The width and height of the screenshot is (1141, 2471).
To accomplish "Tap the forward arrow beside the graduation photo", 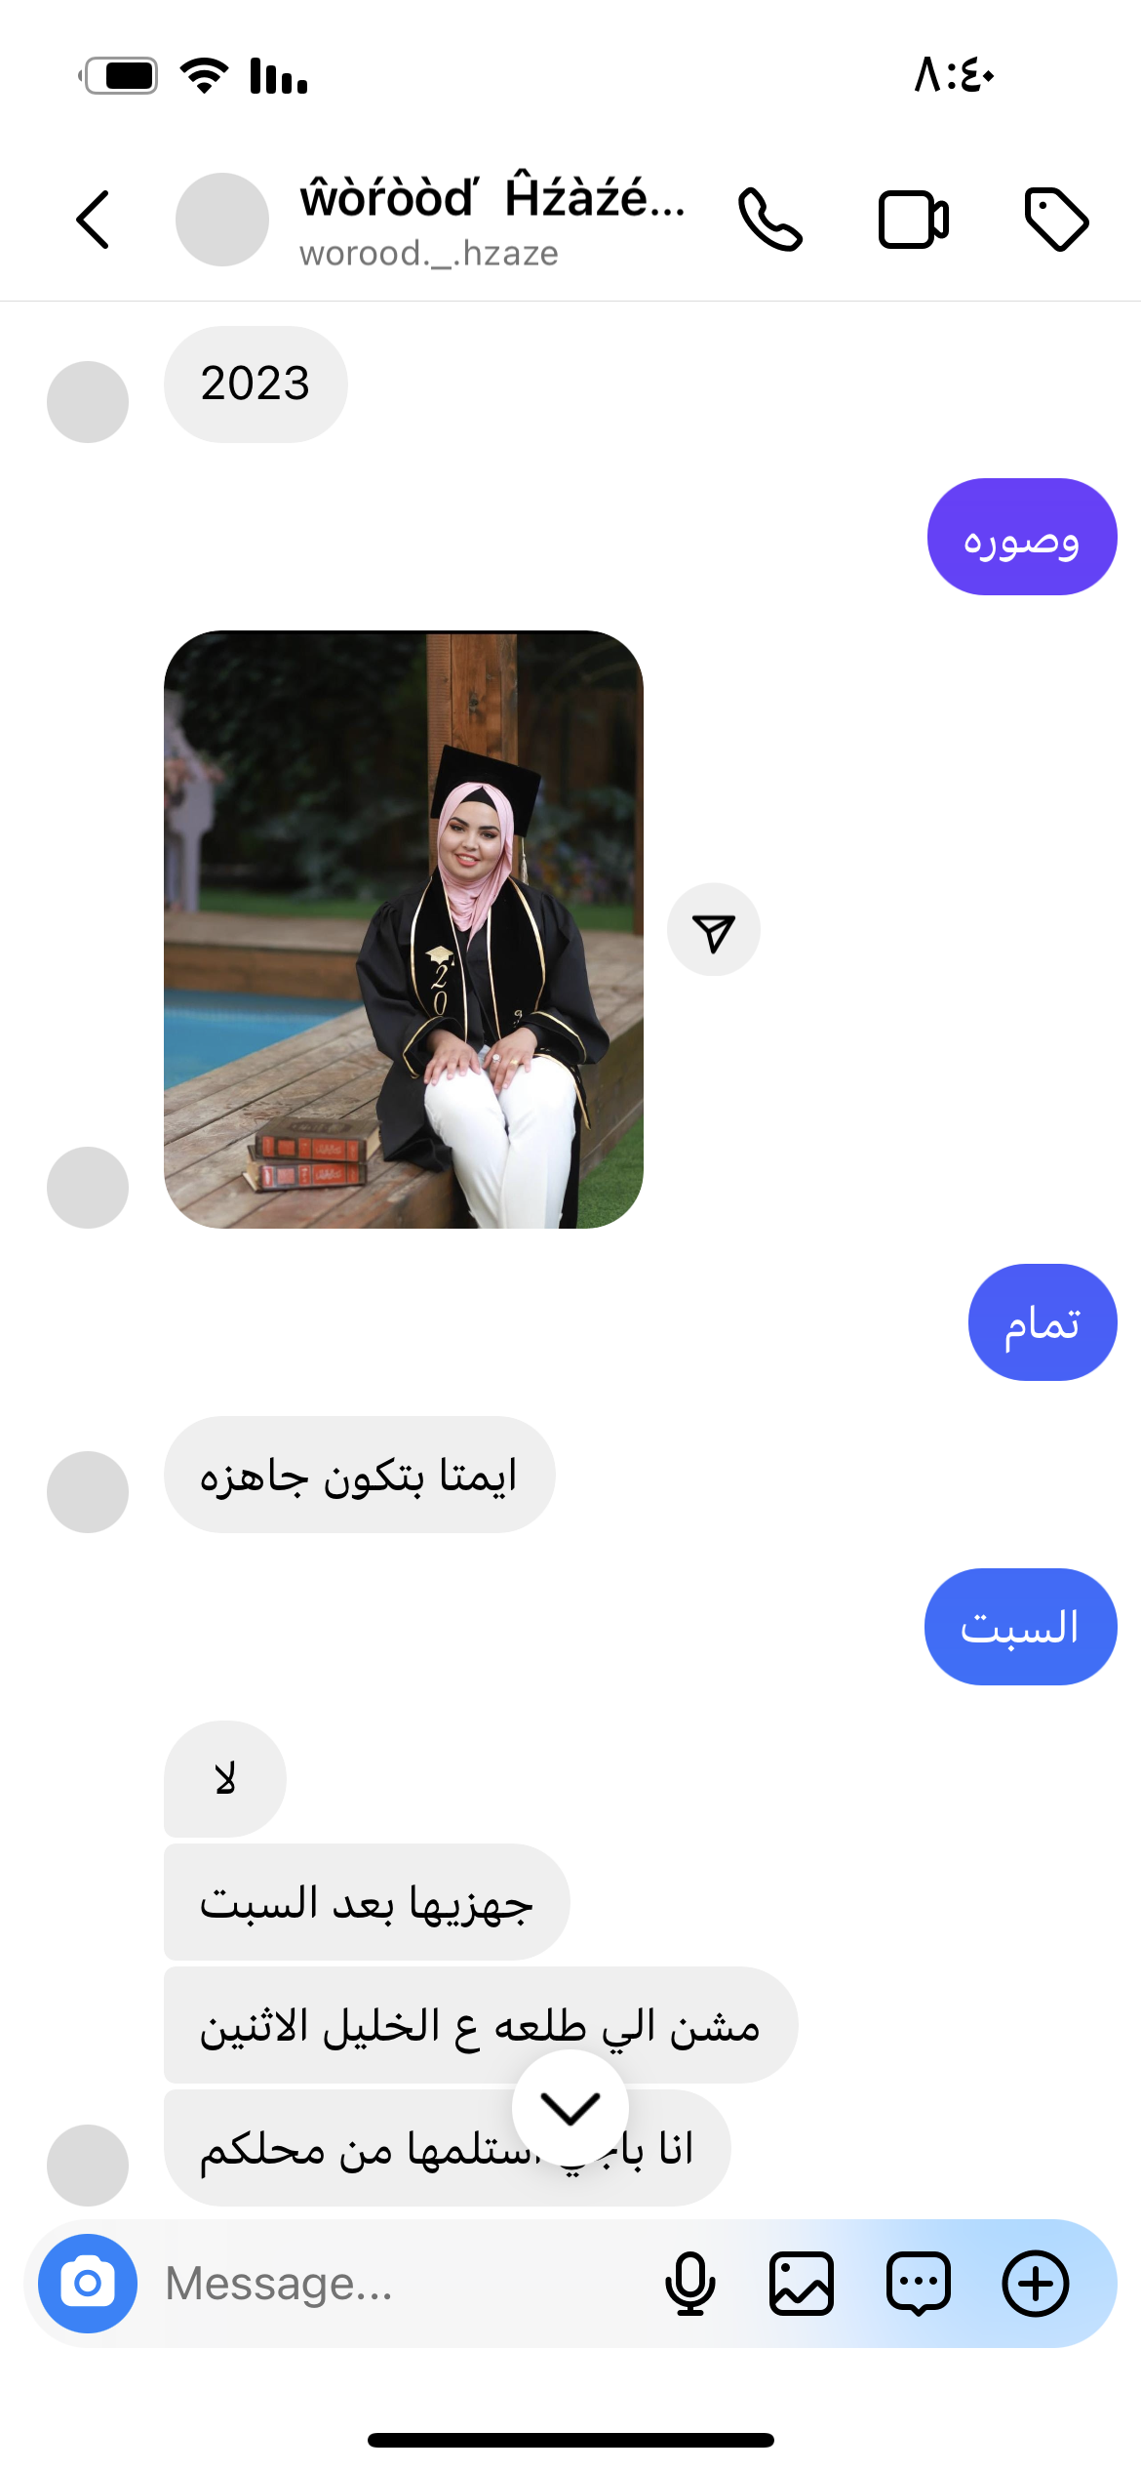I will tap(714, 930).
